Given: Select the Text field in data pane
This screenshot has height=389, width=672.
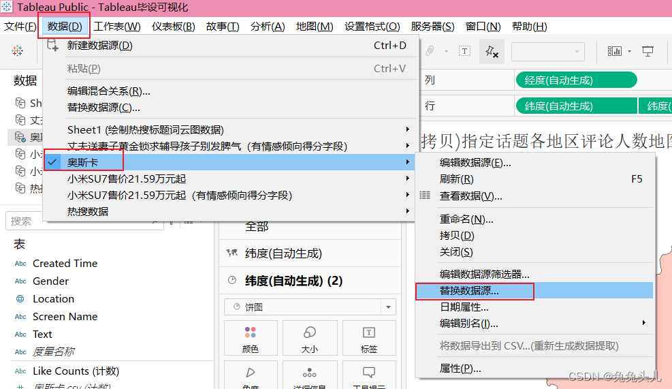Looking at the screenshot, I should tap(42, 334).
